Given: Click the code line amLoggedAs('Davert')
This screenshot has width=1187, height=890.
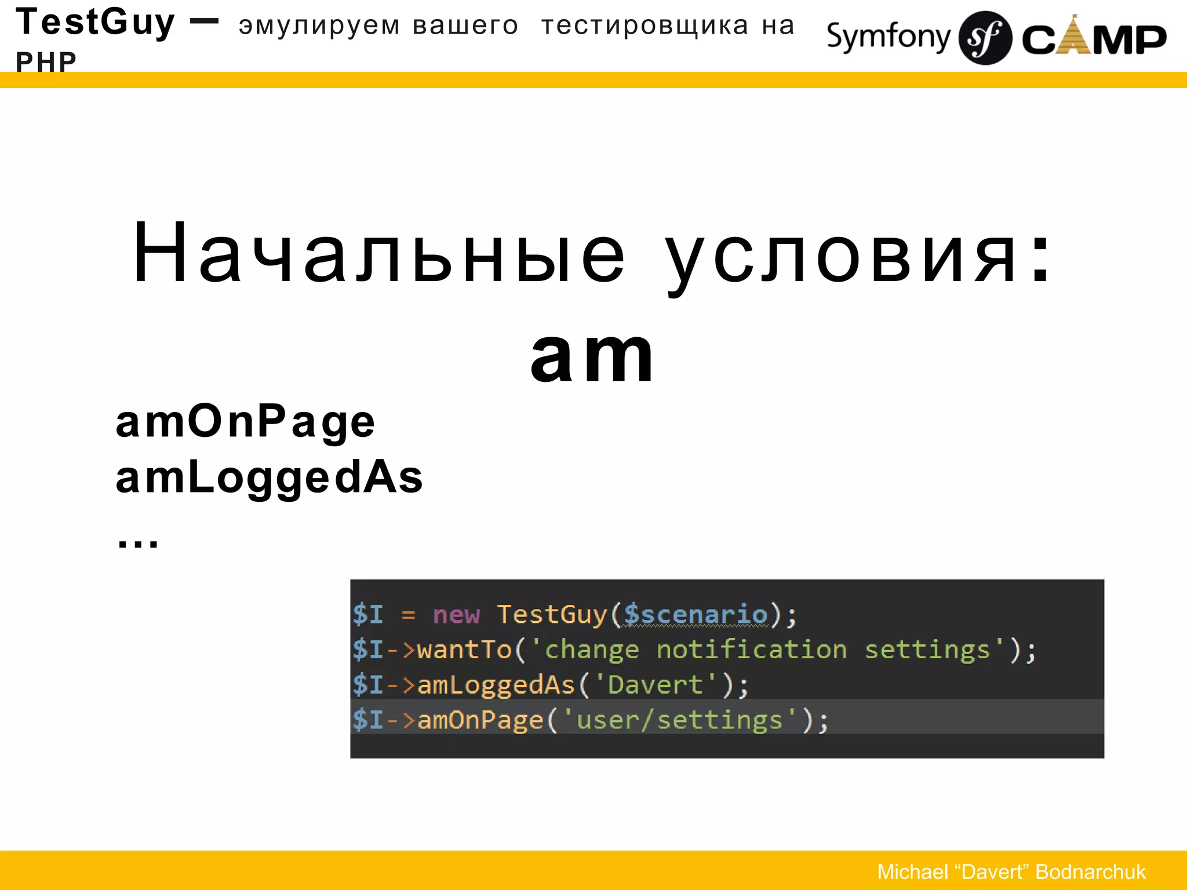Looking at the screenshot, I should pos(551,685).
